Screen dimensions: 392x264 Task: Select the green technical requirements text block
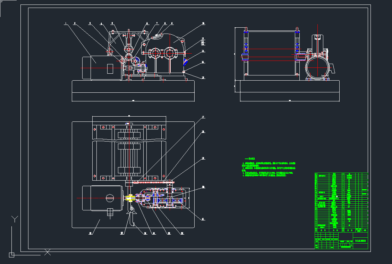pyautogui.click(x=269, y=169)
